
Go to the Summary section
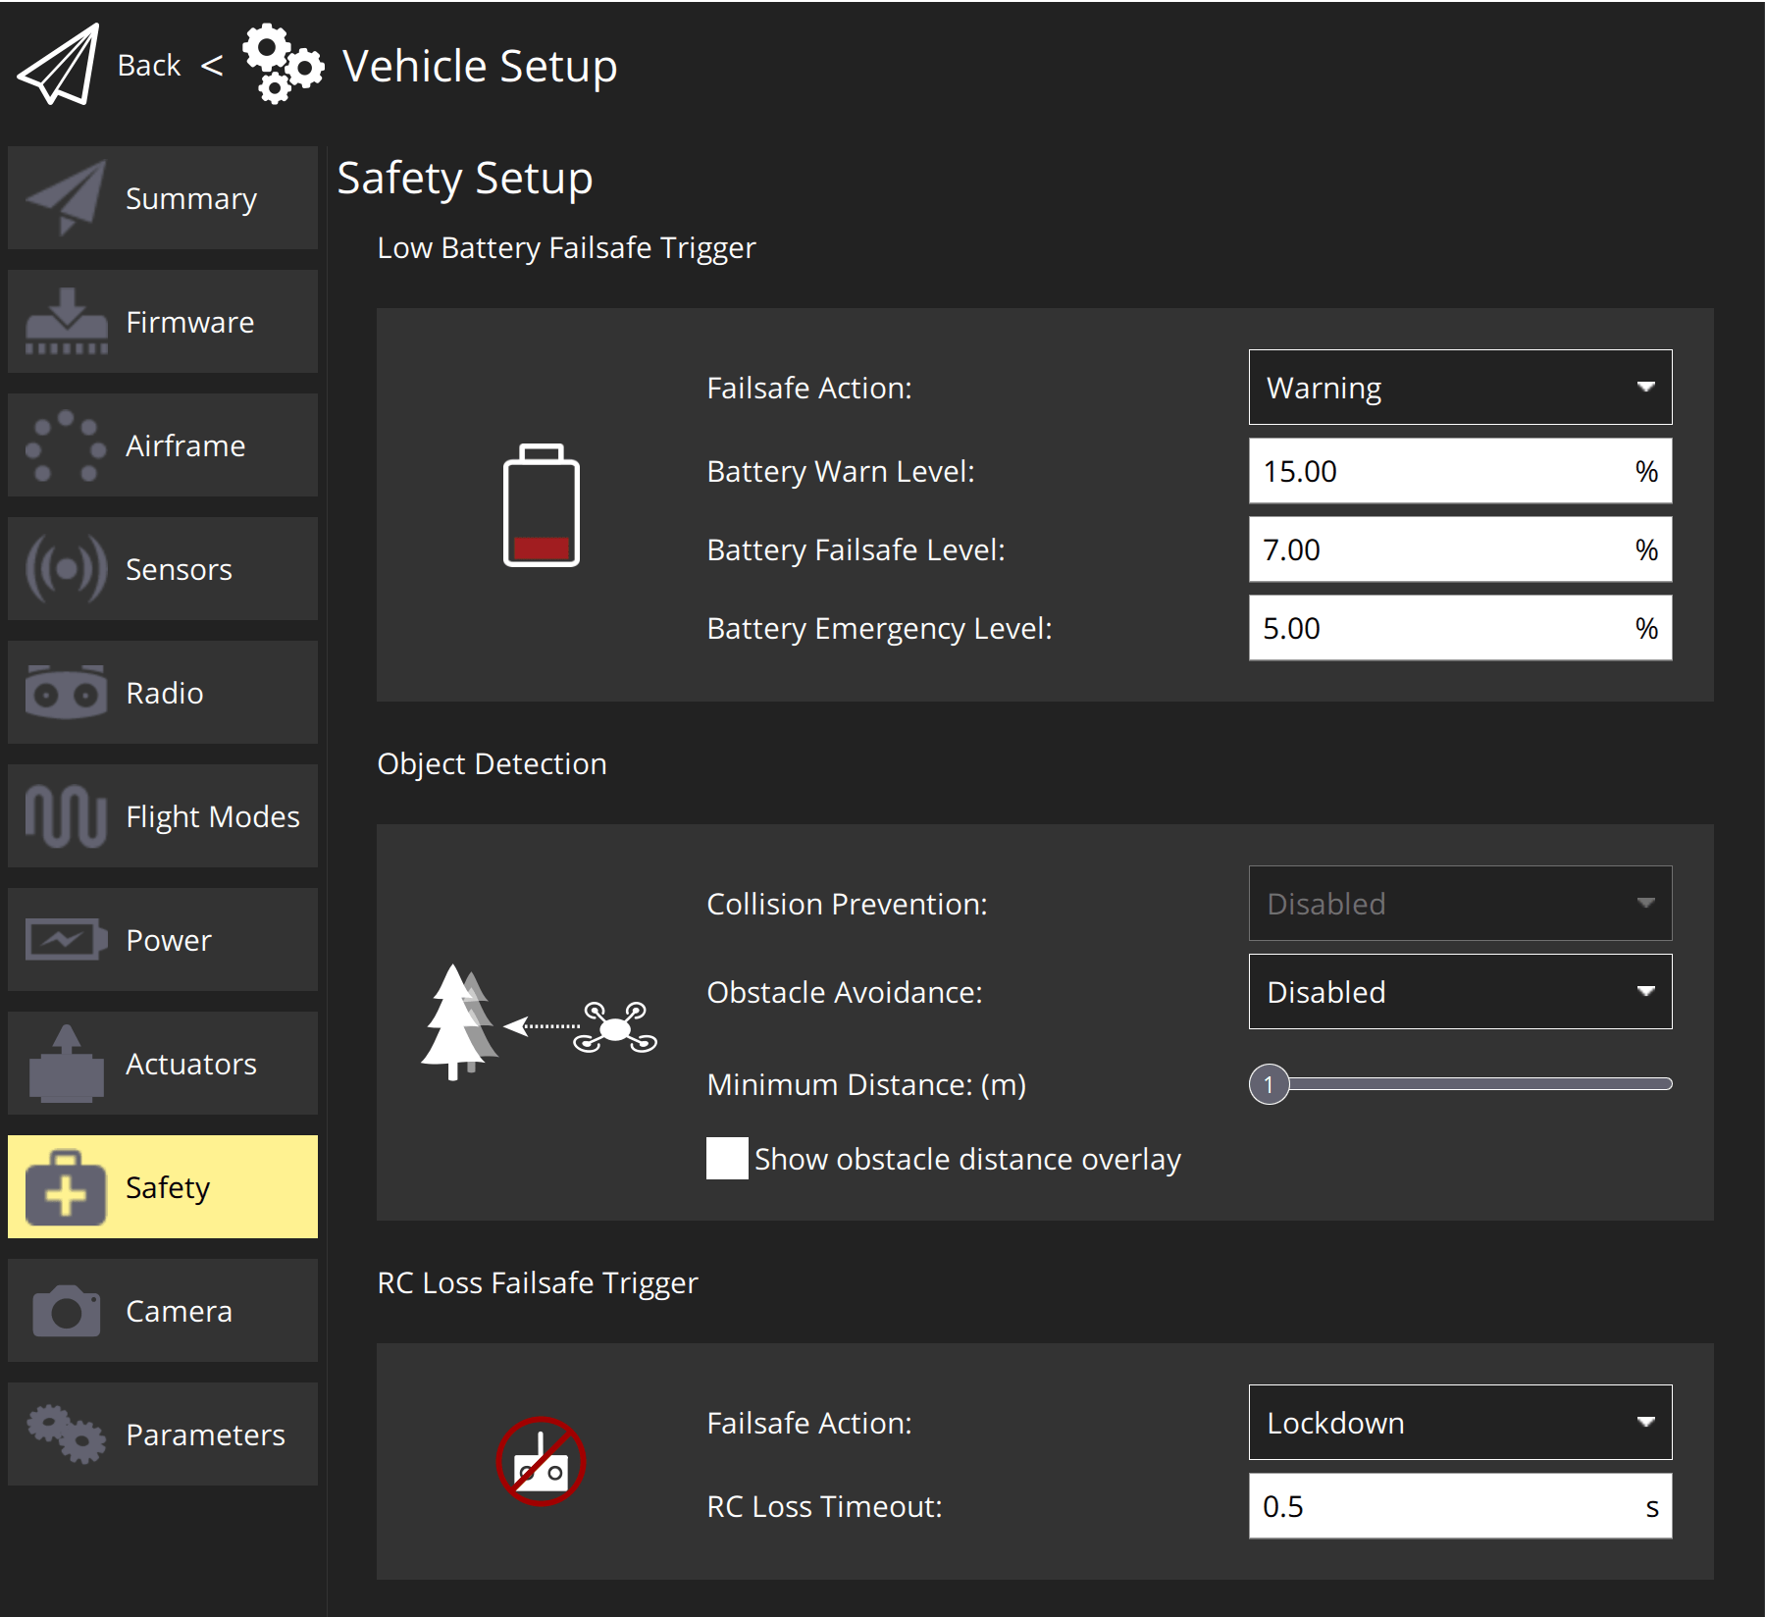[163, 198]
